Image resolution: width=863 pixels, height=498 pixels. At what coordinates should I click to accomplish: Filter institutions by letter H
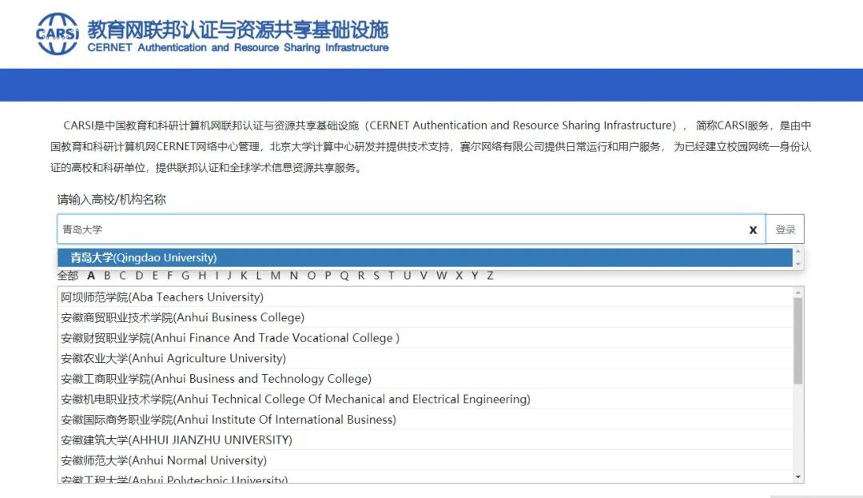(x=202, y=275)
